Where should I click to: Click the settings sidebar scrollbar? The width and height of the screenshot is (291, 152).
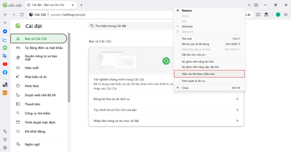pos(69,67)
